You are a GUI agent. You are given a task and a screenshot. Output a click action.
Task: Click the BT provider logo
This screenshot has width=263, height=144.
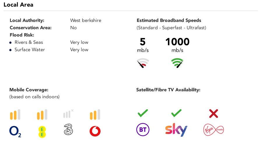tap(143, 130)
